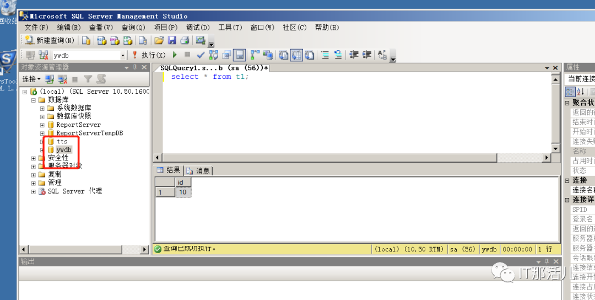This screenshot has width=595, height=300.
Task: Show categorized view in the Properties panel
Action: [x=570, y=92]
